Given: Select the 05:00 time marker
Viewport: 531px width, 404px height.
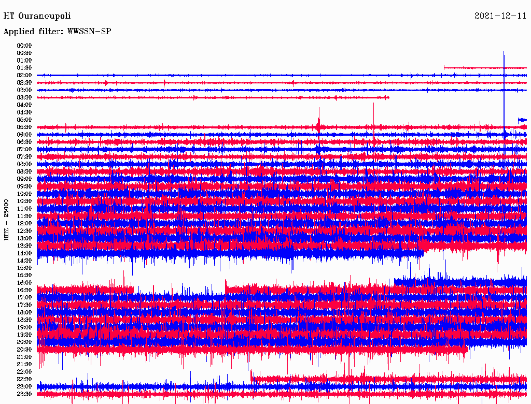Looking at the screenshot, I should pyautogui.click(x=24, y=120).
